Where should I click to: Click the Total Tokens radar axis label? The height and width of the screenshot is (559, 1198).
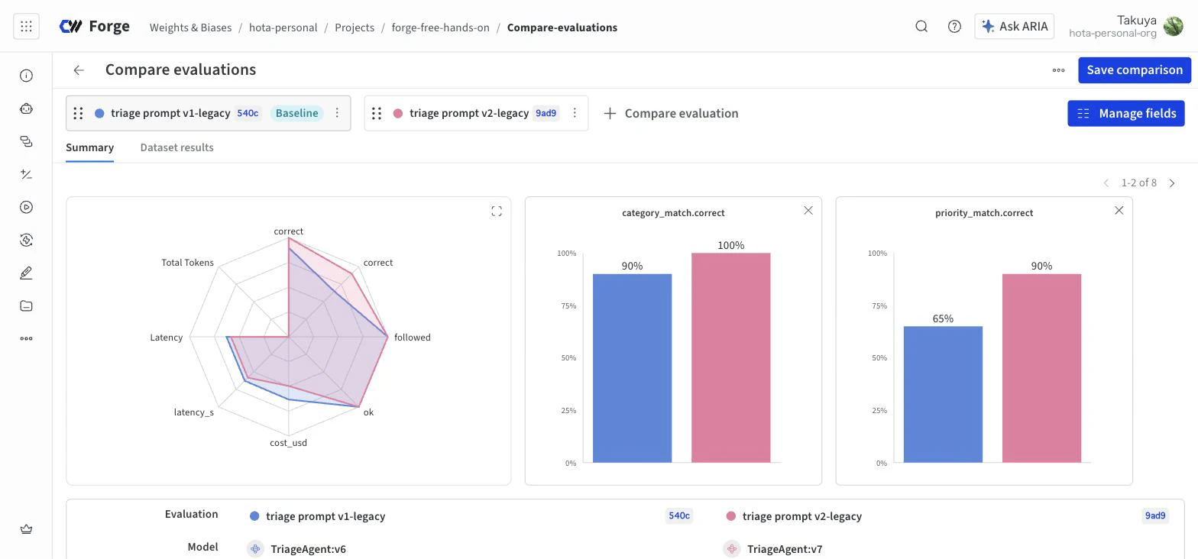click(187, 263)
